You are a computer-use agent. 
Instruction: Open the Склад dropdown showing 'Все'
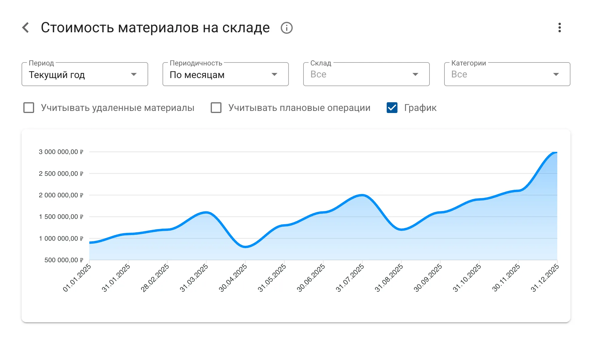[366, 74]
